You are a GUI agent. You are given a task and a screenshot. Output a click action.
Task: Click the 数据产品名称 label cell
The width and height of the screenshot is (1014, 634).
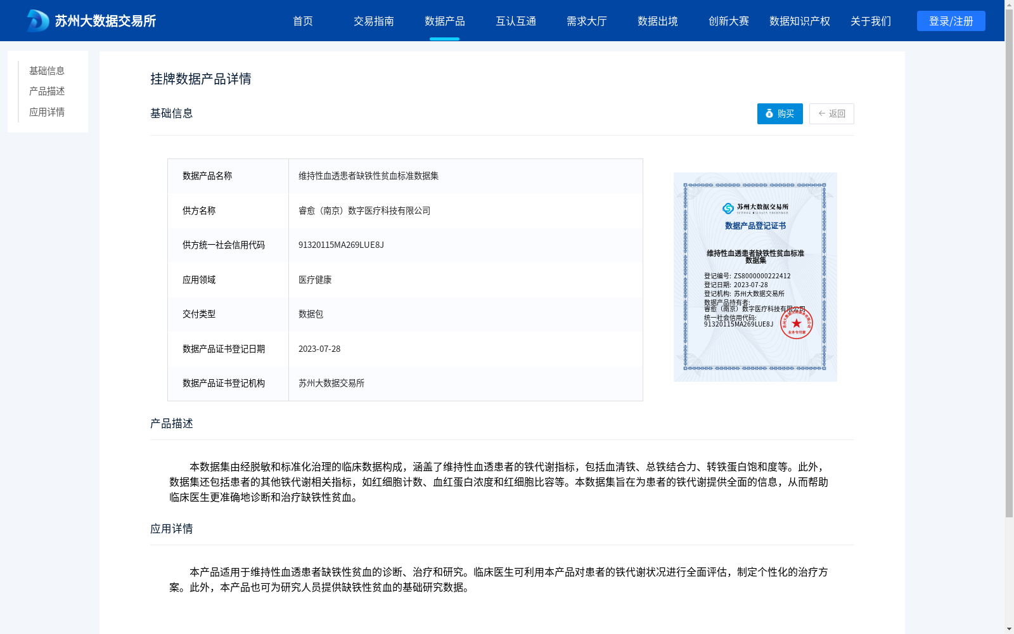228,176
